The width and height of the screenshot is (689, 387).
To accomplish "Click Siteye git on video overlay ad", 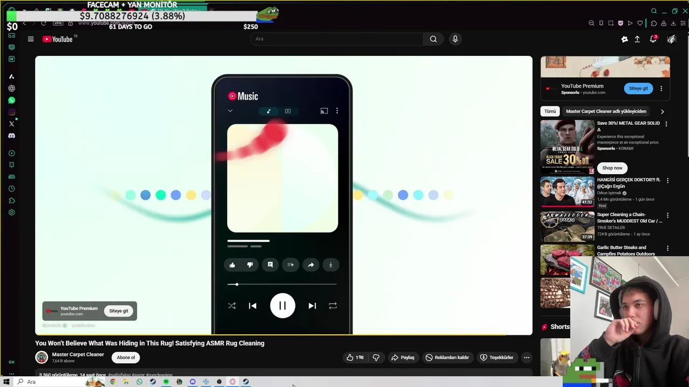I will point(118,311).
